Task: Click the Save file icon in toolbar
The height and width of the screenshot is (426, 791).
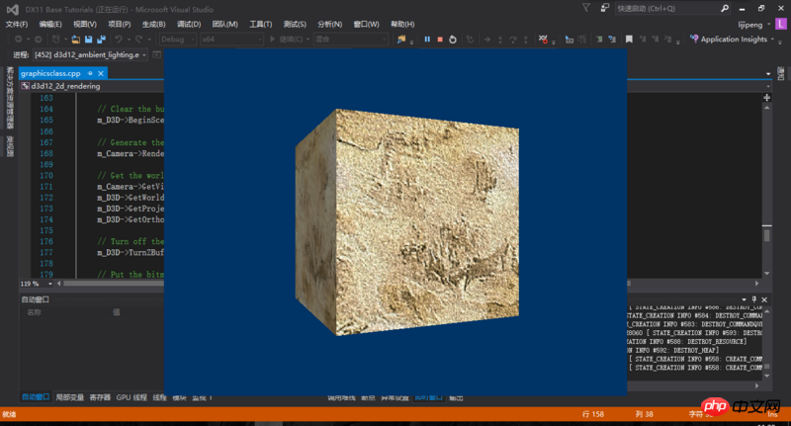Action: tap(88, 40)
